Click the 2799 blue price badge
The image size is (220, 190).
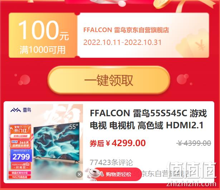[x=21, y=156]
